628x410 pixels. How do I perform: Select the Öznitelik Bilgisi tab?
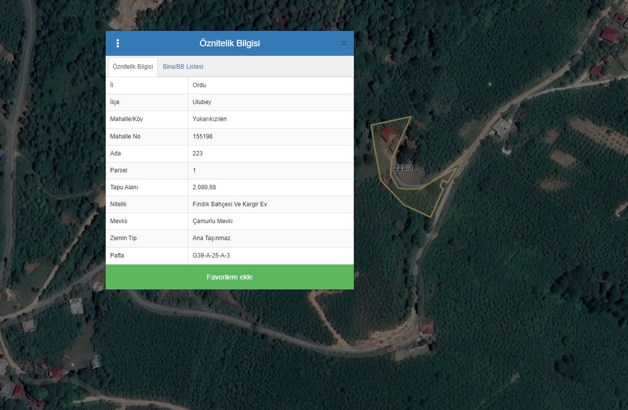[x=133, y=67]
